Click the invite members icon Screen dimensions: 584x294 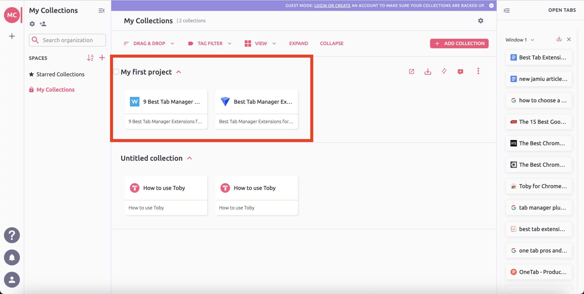[x=43, y=24]
